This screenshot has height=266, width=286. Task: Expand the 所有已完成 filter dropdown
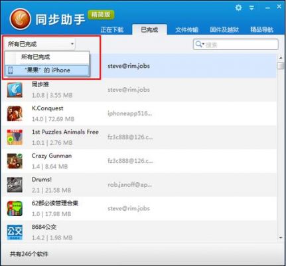point(40,44)
